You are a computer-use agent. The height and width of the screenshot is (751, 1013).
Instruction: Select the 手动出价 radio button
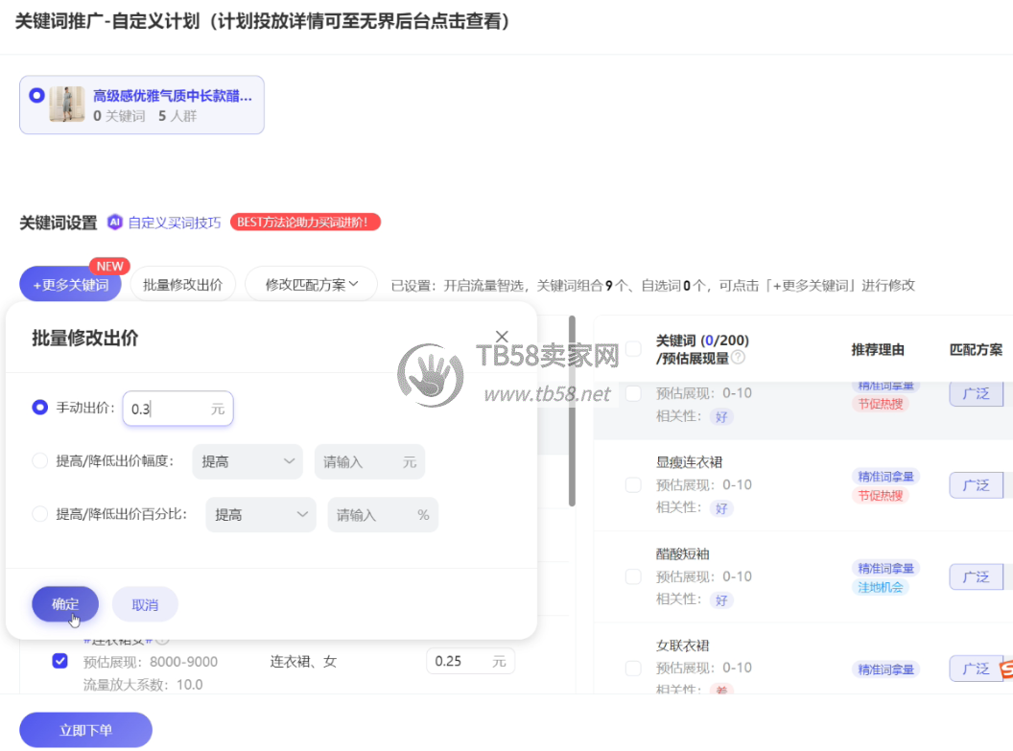click(39, 408)
